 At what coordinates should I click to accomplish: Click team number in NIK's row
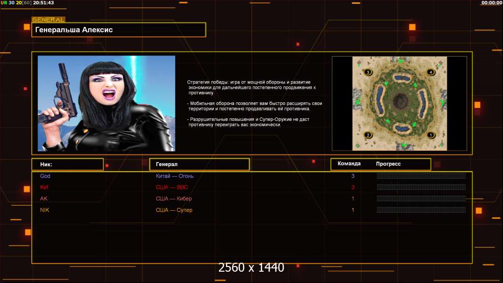pyautogui.click(x=353, y=210)
